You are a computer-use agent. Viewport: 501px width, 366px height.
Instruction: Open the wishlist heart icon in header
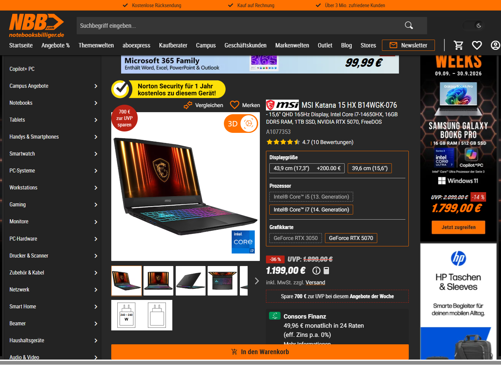click(477, 45)
